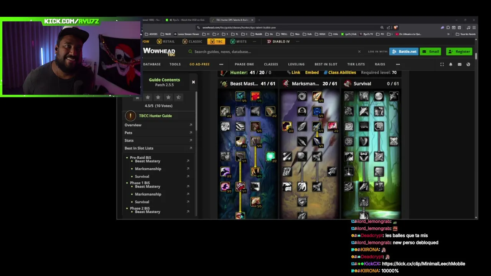This screenshot has height=276, width=491.
Task: Log in with the Battle.net button
Action: [x=404, y=51]
